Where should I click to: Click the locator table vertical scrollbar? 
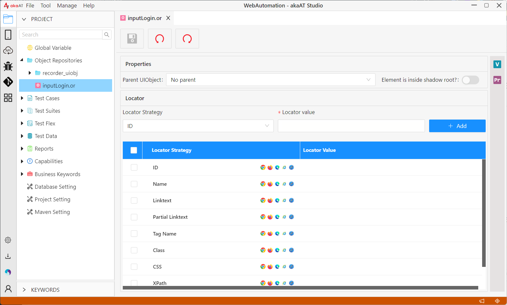click(x=484, y=213)
